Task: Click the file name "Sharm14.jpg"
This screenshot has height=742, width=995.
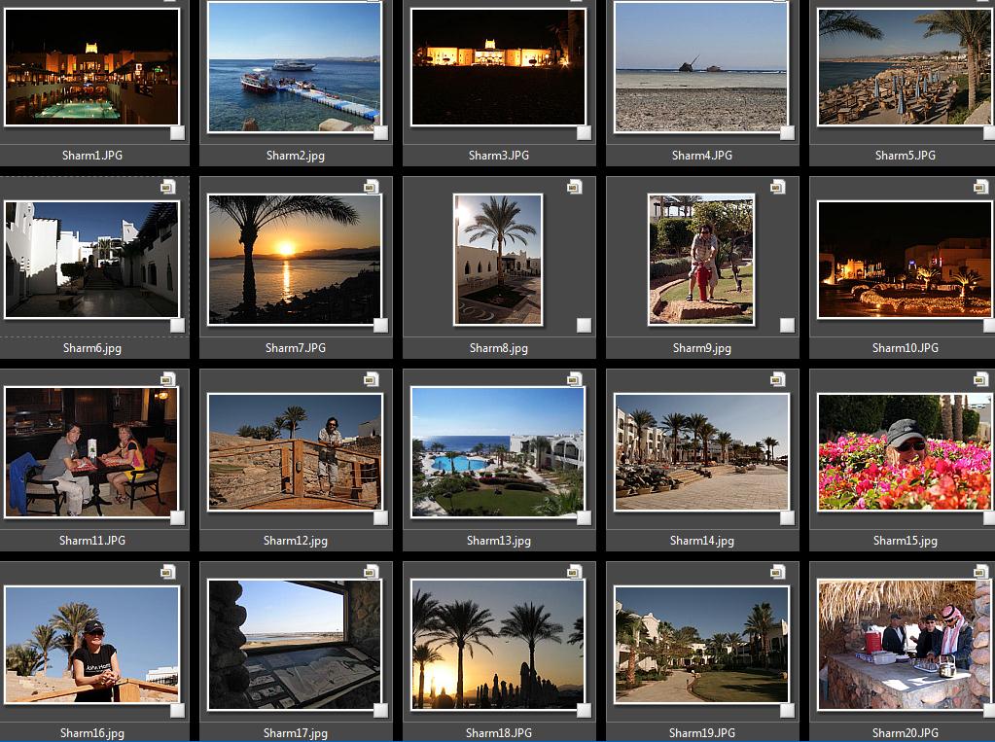Action: click(702, 541)
